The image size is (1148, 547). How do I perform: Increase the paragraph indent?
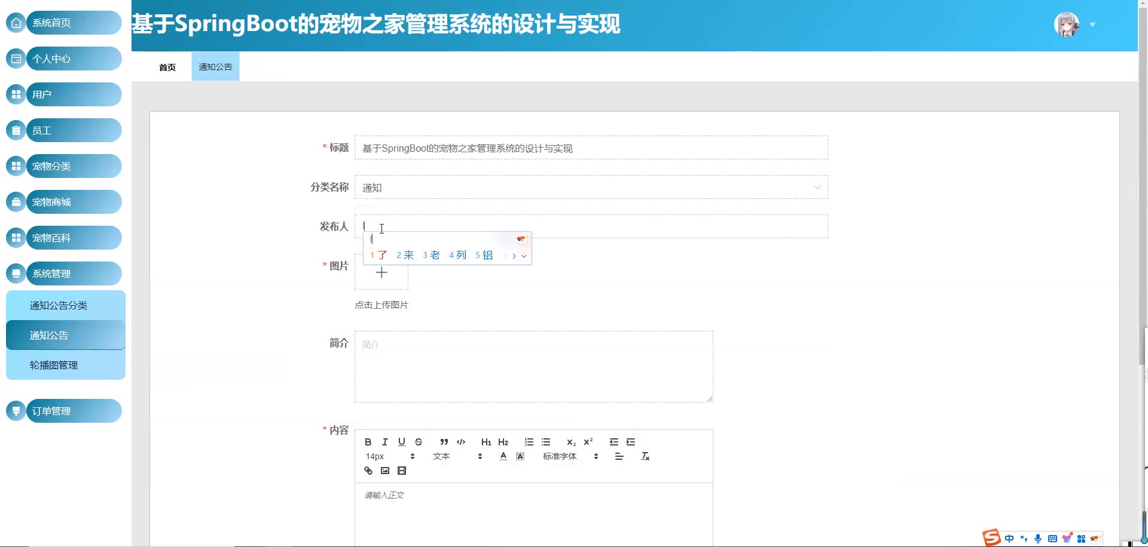coord(631,442)
